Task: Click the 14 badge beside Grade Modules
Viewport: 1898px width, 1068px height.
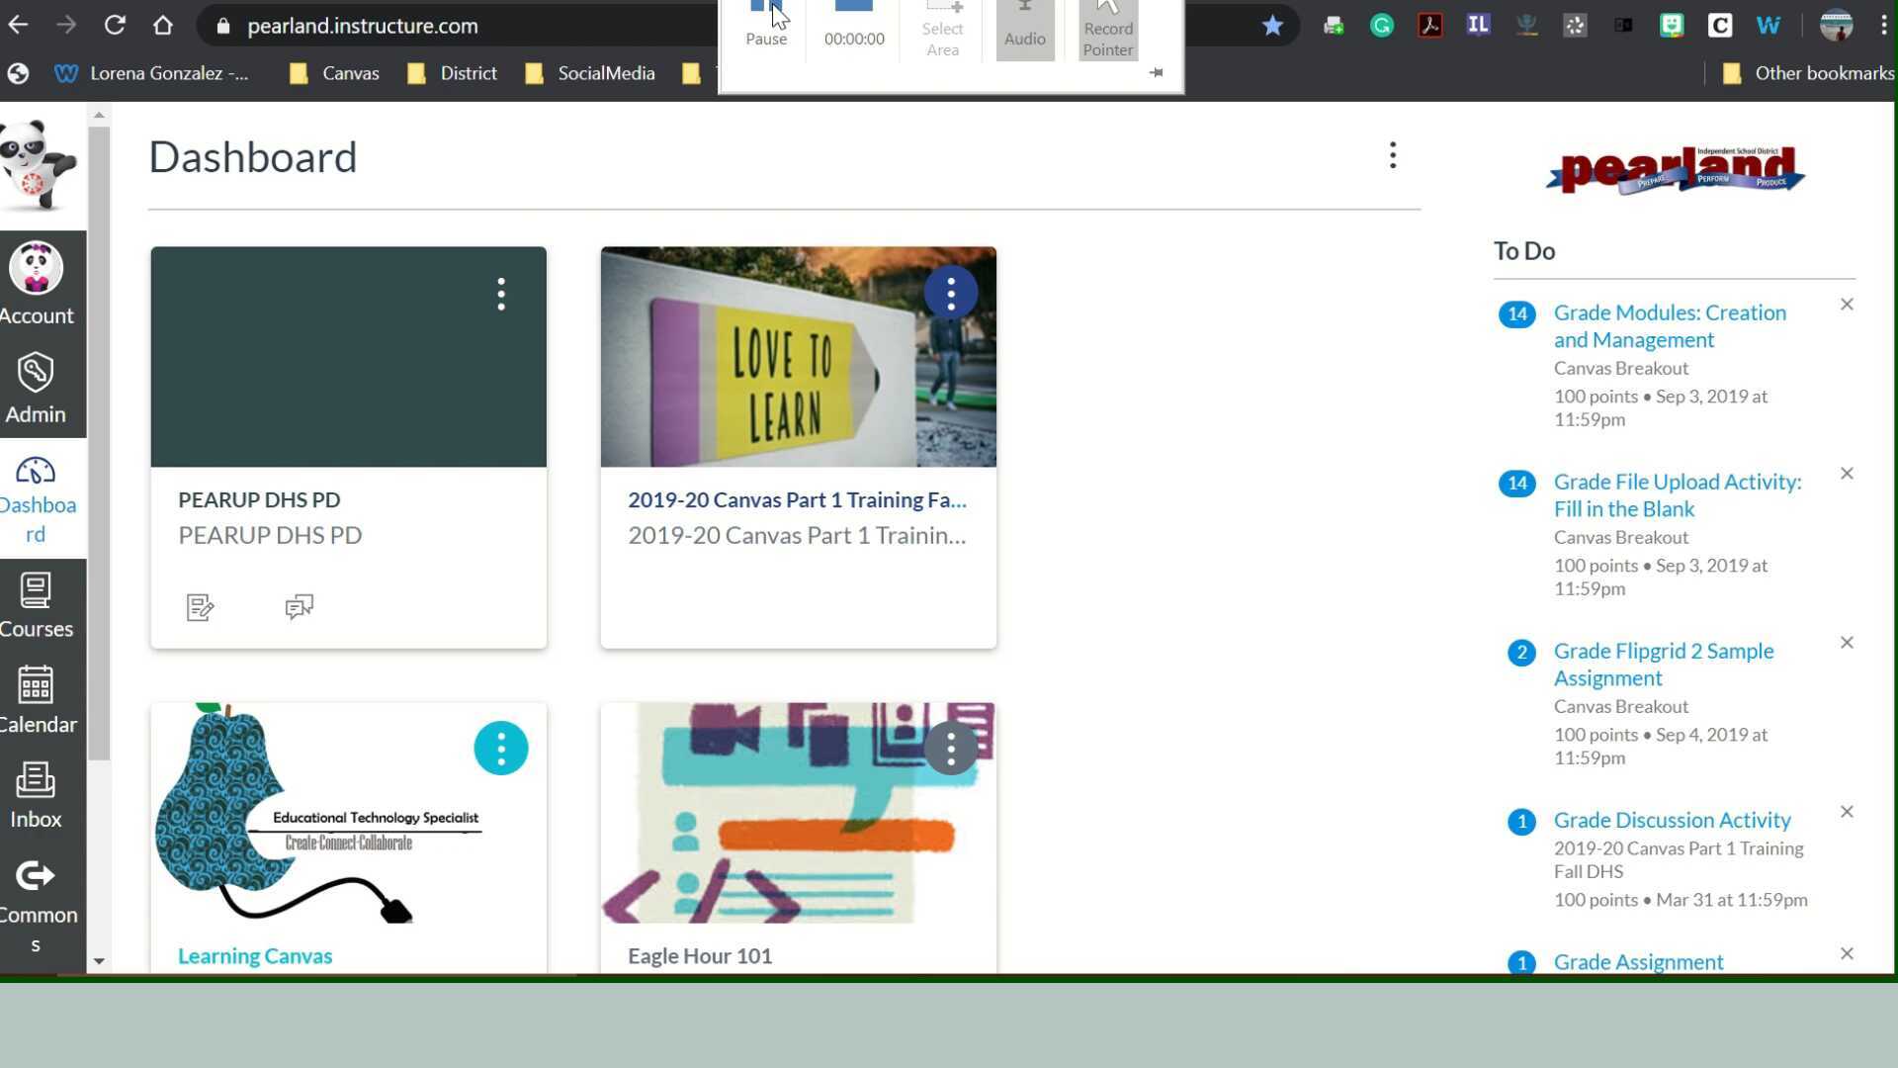Action: 1517,314
